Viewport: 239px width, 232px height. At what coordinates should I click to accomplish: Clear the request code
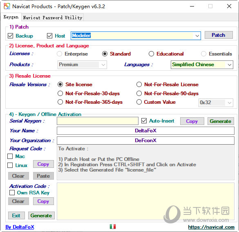pos(18,176)
